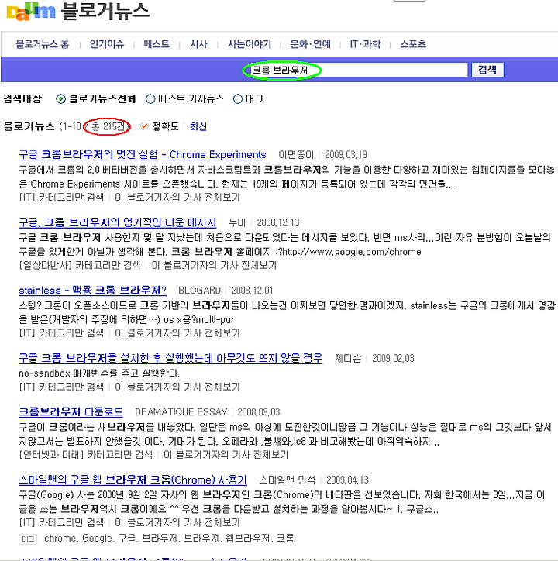This screenshot has height=561, width=558.
Task: Click the Daum logo
Action: (31, 12)
